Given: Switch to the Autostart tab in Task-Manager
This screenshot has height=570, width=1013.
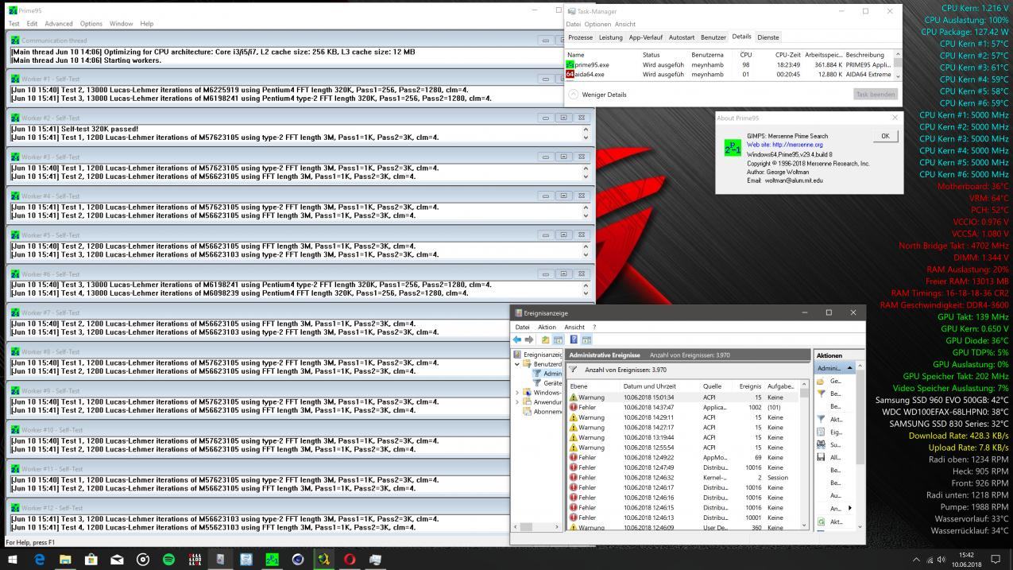Looking at the screenshot, I should tap(682, 37).
